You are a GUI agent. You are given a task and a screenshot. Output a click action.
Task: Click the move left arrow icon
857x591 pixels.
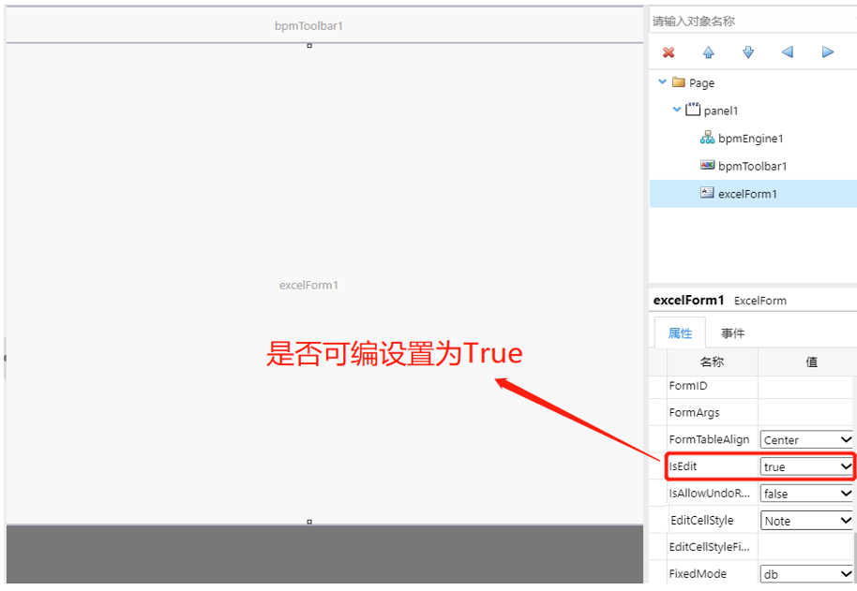click(788, 52)
